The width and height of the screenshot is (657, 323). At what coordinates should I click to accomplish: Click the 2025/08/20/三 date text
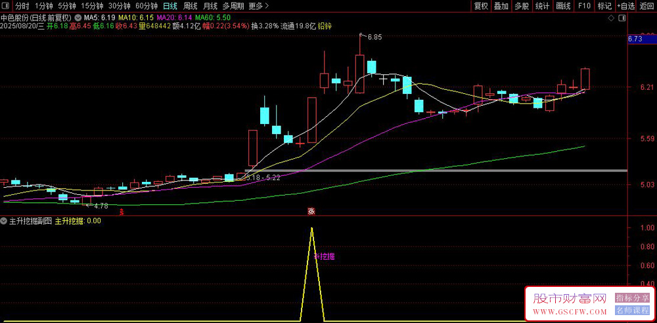pos(22,26)
